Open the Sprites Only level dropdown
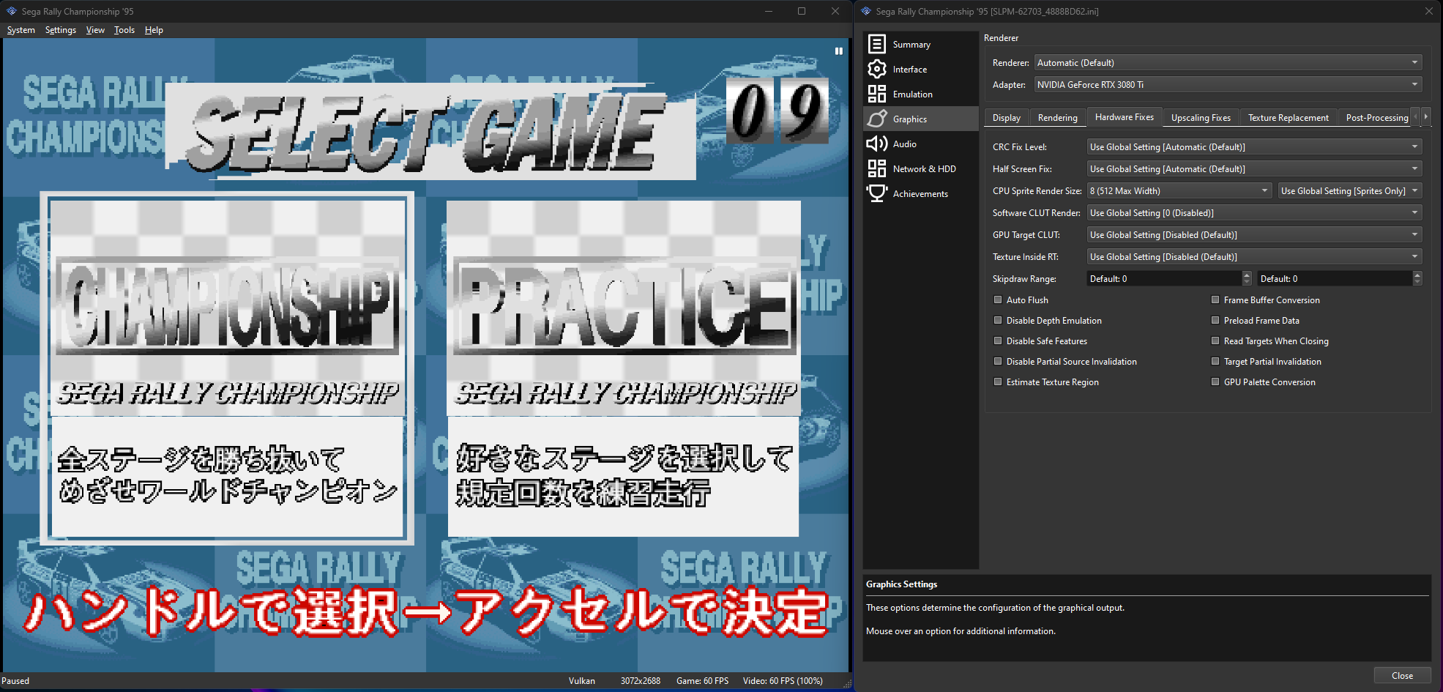 pos(1350,191)
